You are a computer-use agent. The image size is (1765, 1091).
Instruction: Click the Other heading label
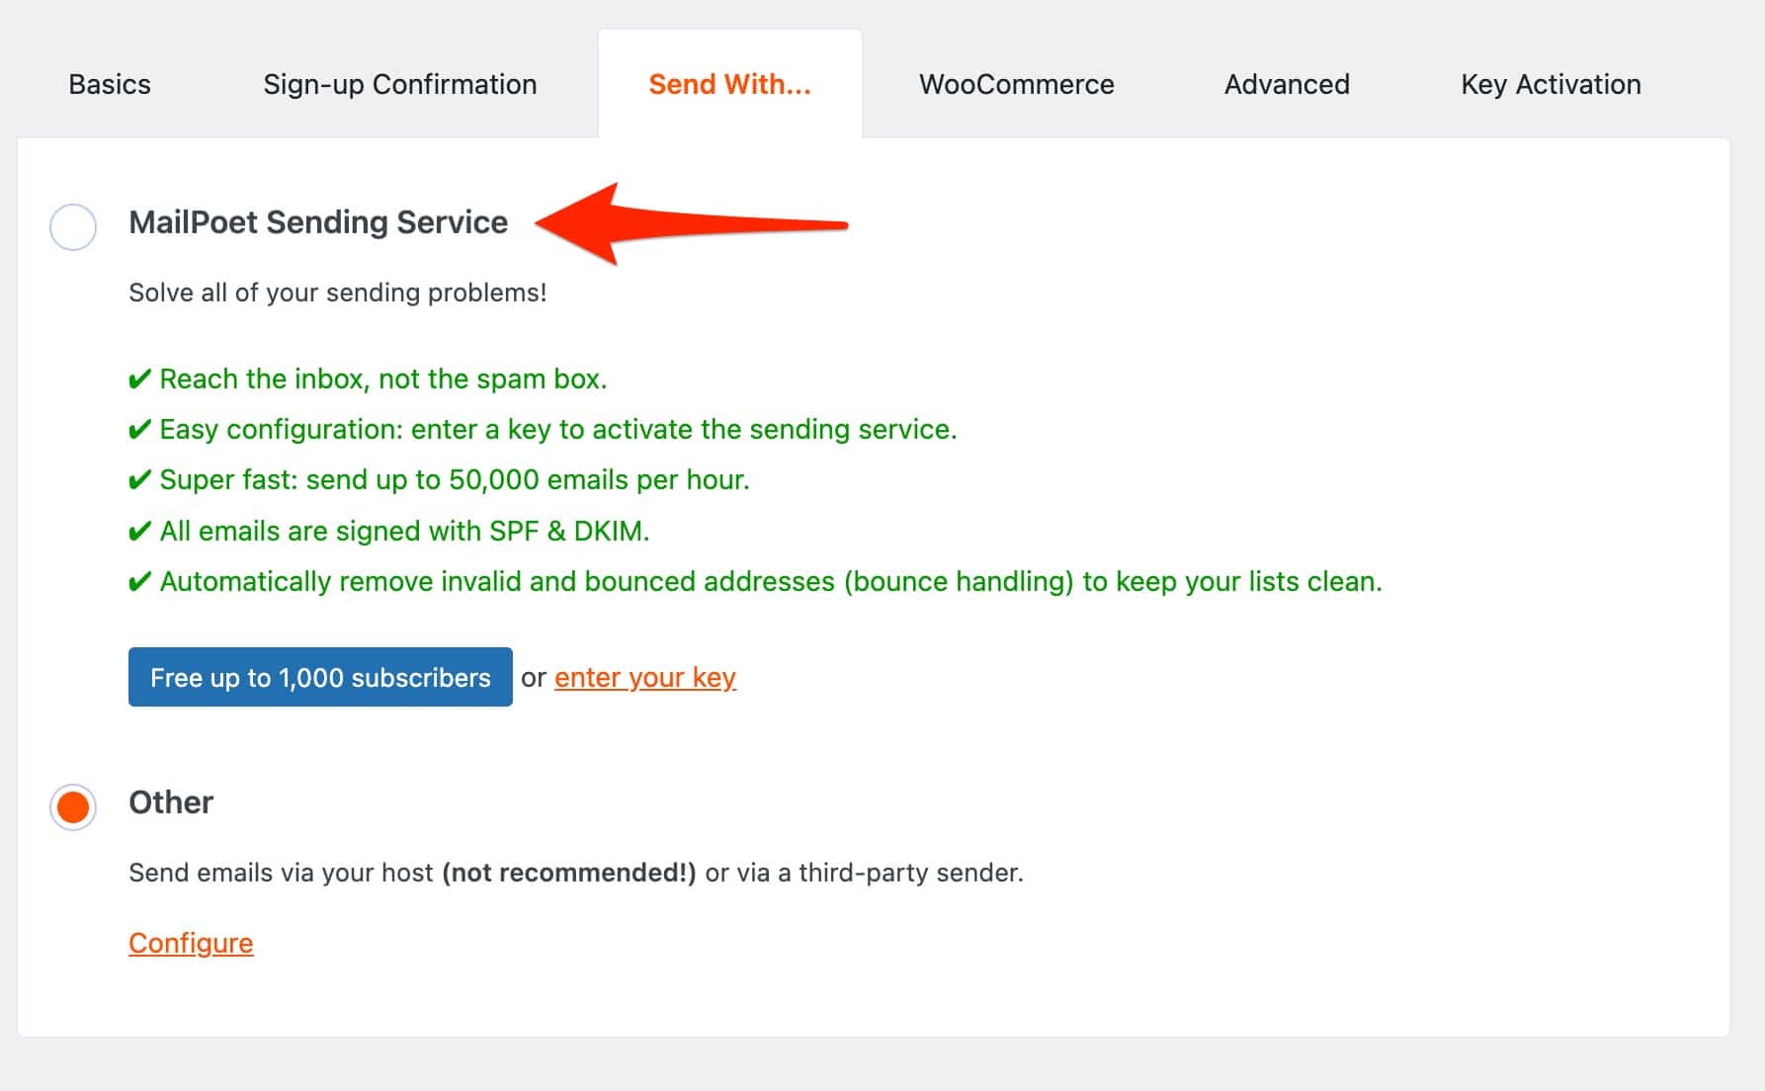click(x=171, y=802)
